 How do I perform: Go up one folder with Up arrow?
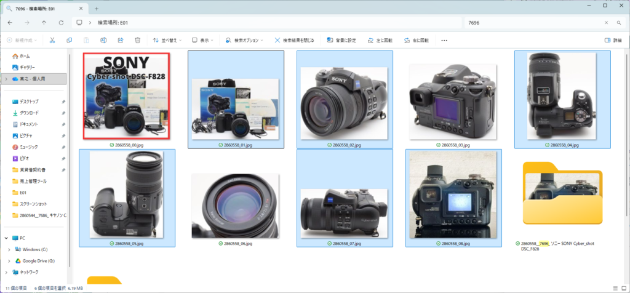click(x=44, y=23)
